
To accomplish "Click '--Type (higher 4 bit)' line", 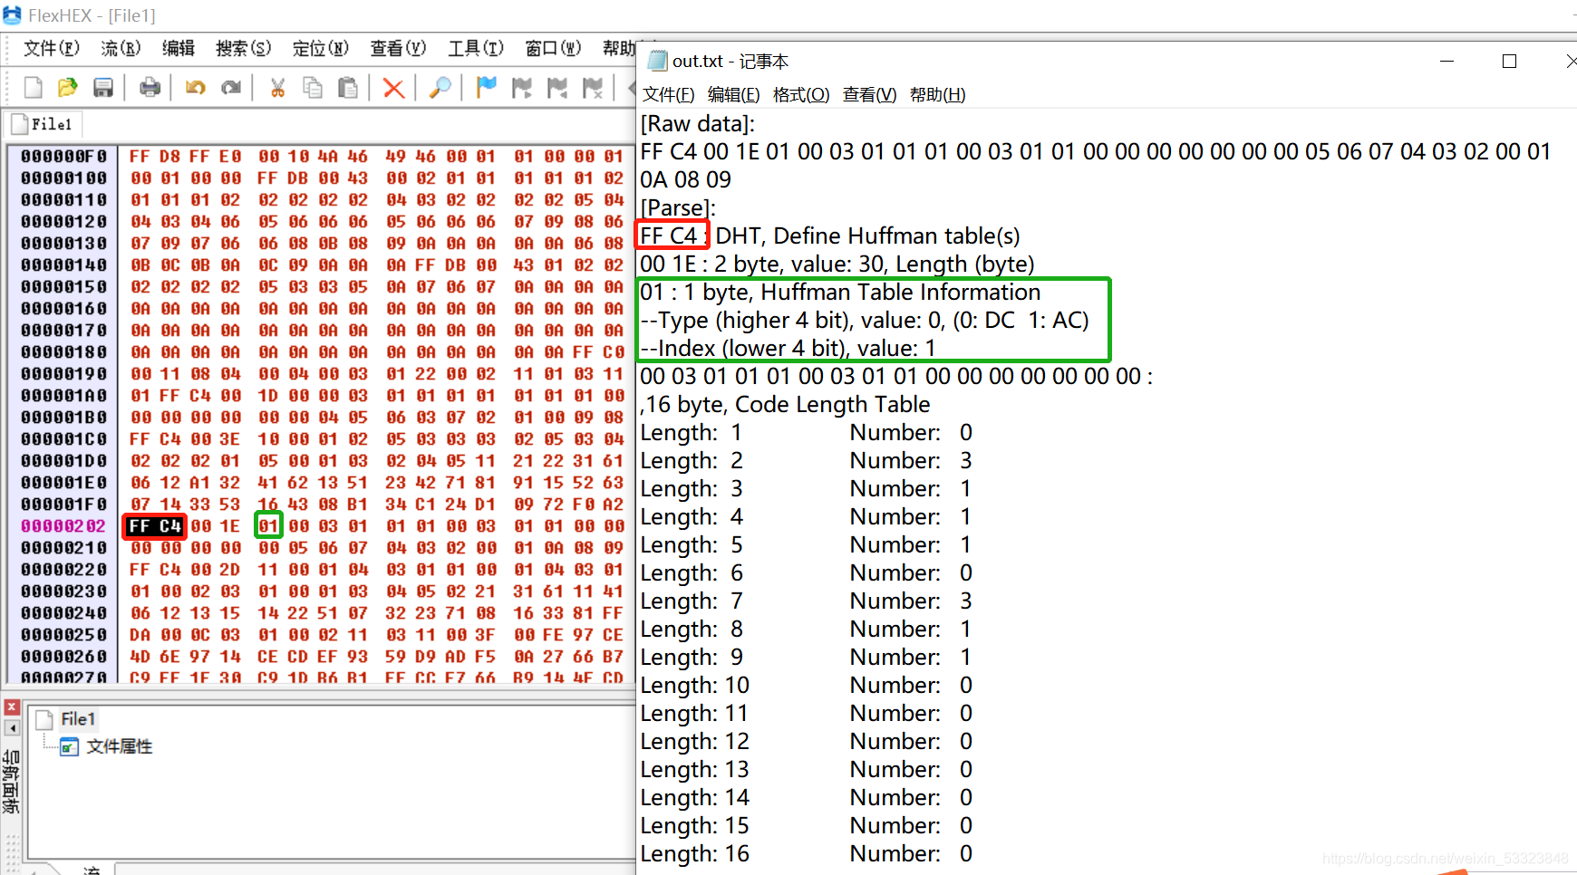I will [x=865, y=320].
